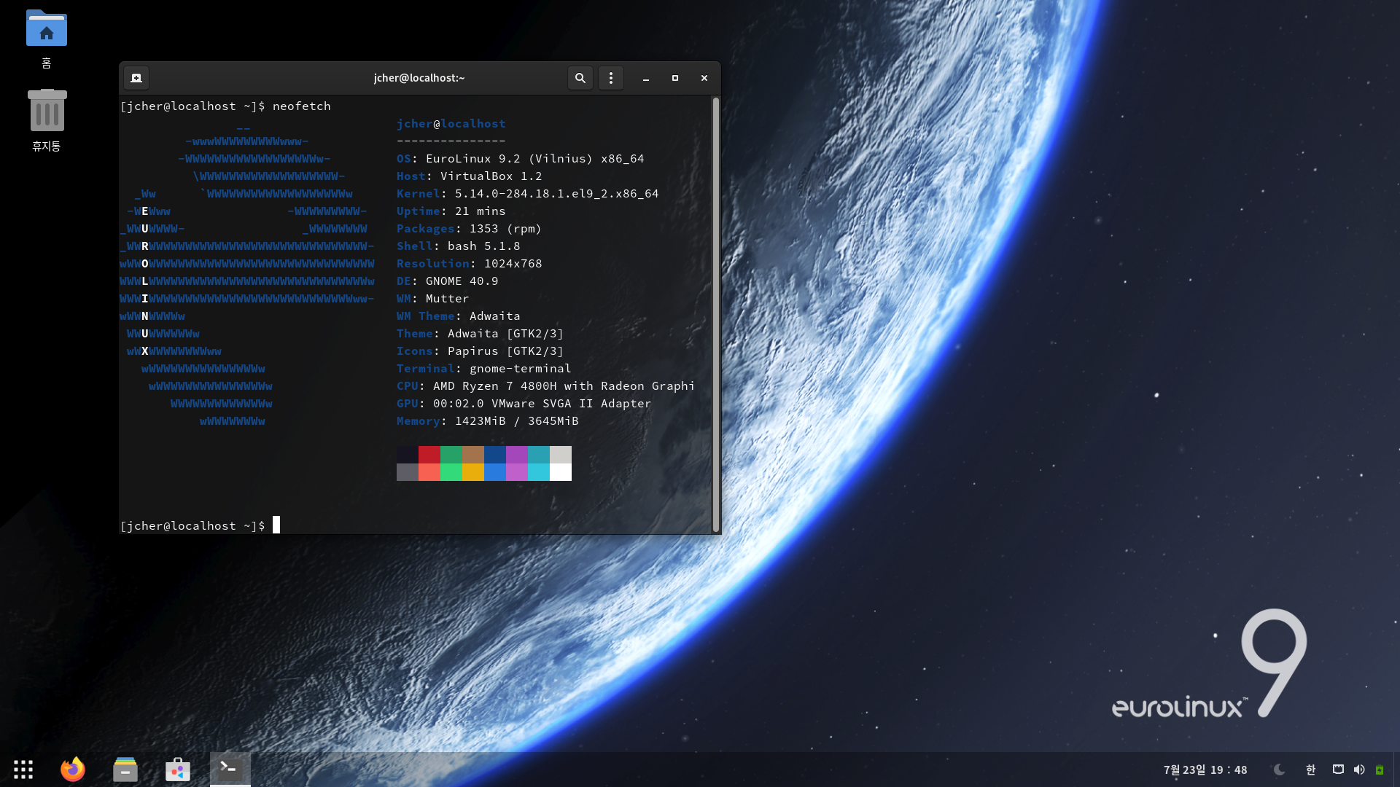Click the typed neofetch command text
The height and width of the screenshot is (787, 1400).
click(302, 106)
